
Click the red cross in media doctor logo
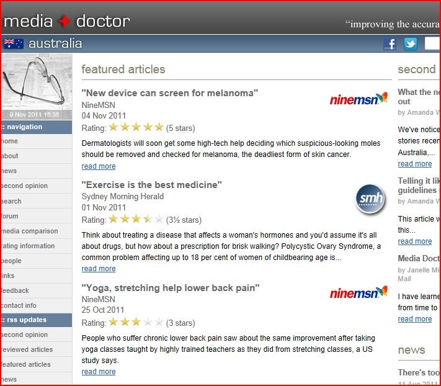65,21
